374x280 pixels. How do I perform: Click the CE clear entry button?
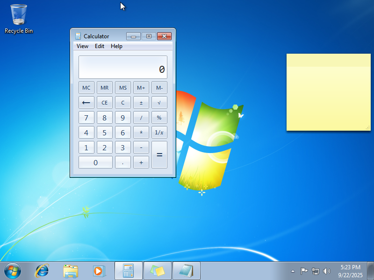105,103
